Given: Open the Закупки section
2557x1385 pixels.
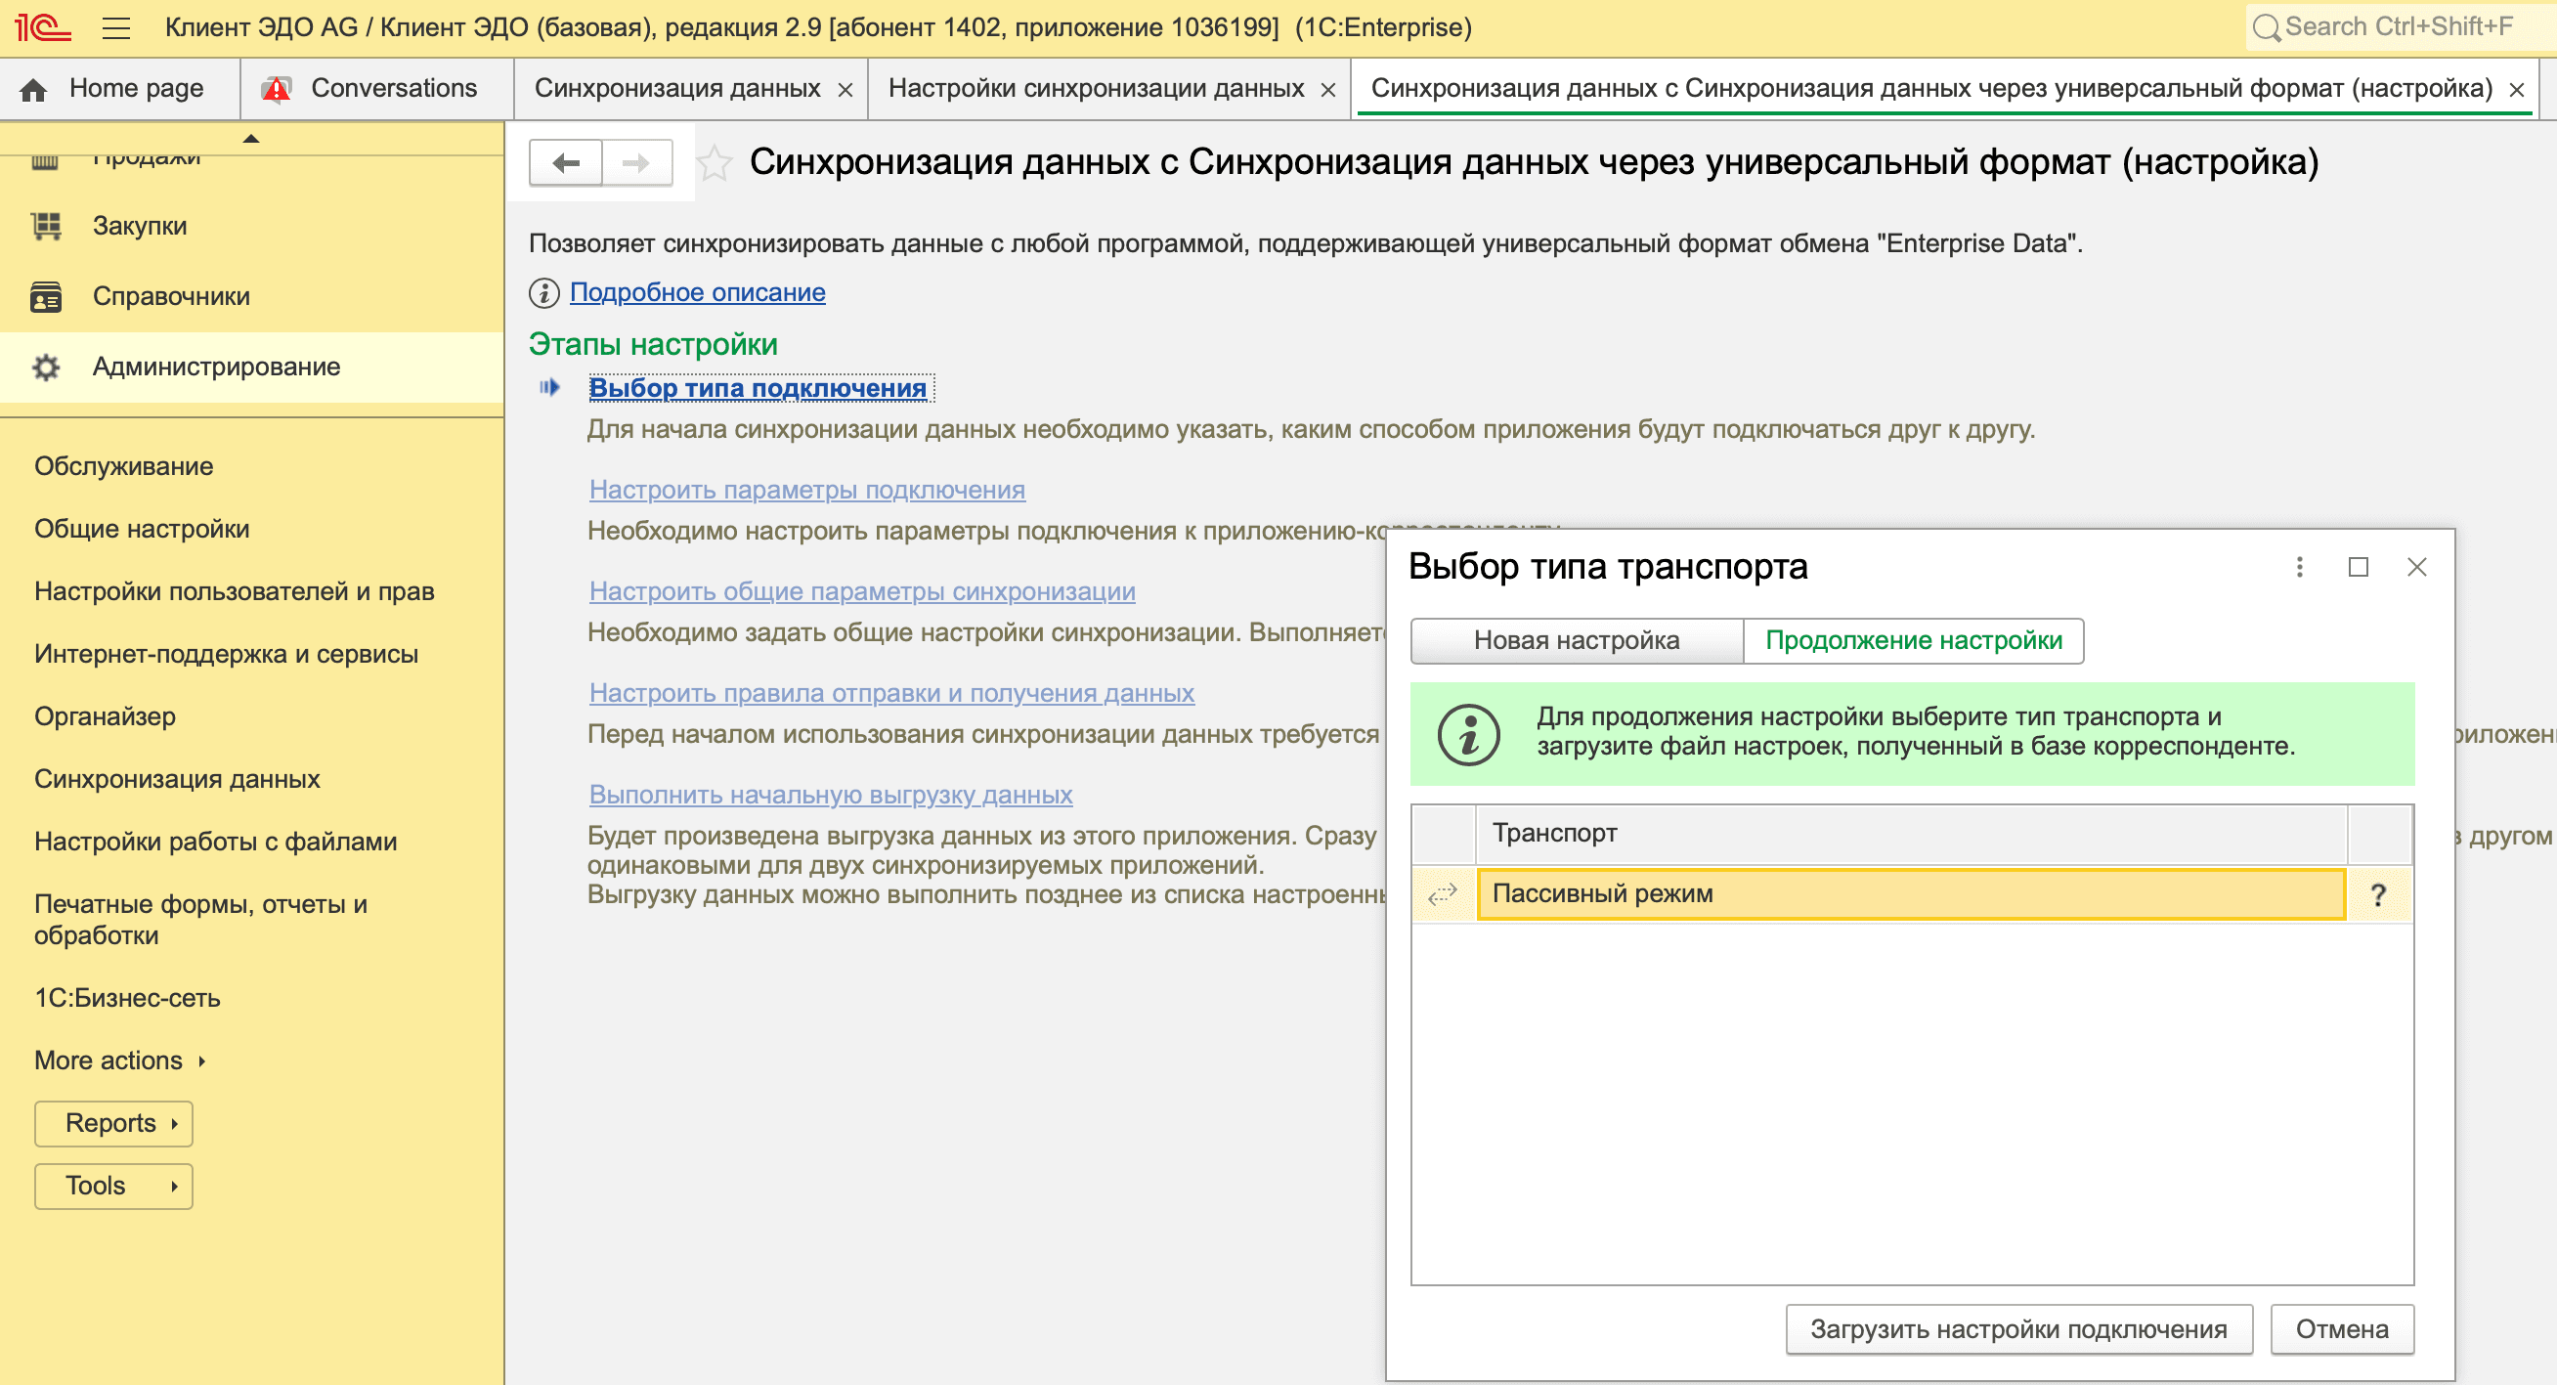Looking at the screenshot, I should tap(139, 227).
